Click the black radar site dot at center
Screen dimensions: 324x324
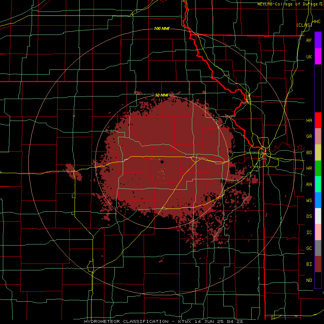pyautogui.click(x=162, y=162)
